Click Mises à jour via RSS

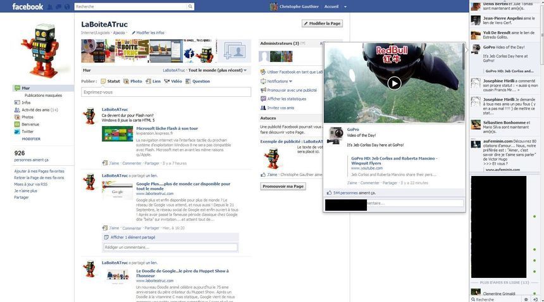[31, 184]
